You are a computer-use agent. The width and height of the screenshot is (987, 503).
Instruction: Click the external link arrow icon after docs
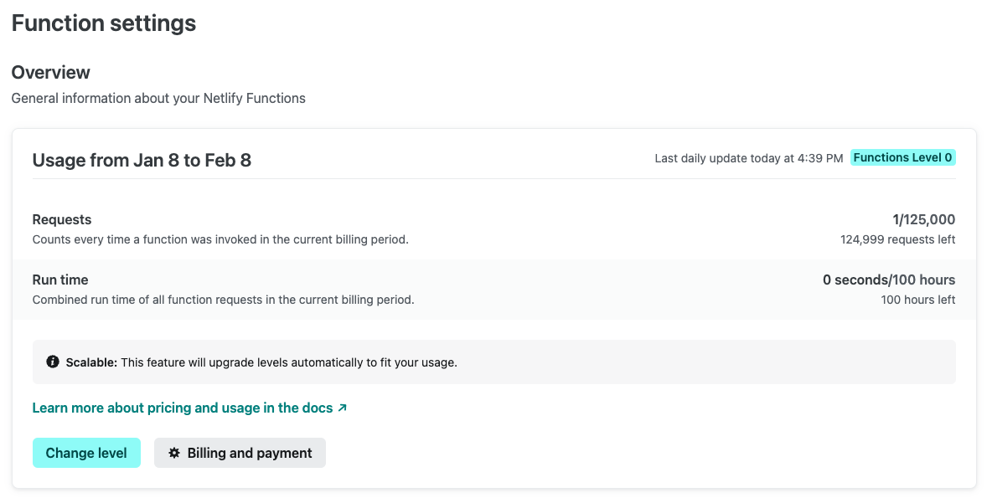click(x=342, y=408)
